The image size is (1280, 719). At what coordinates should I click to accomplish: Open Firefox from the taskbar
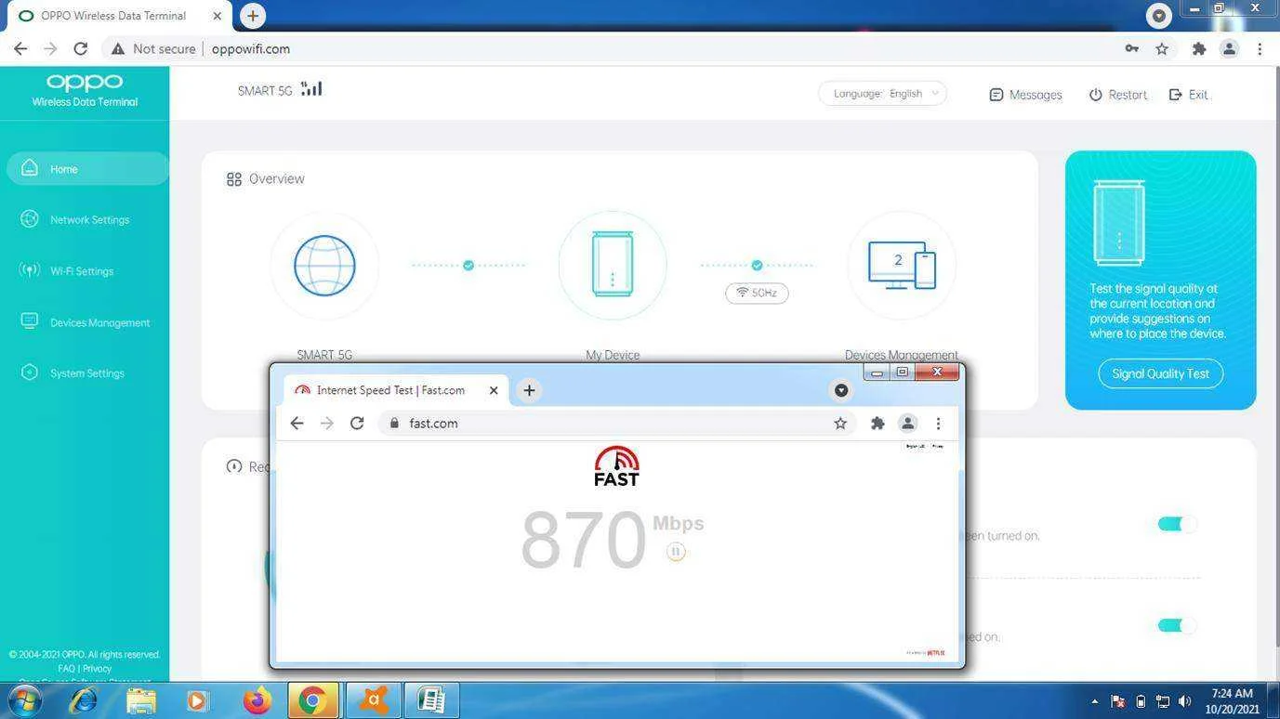(256, 699)
